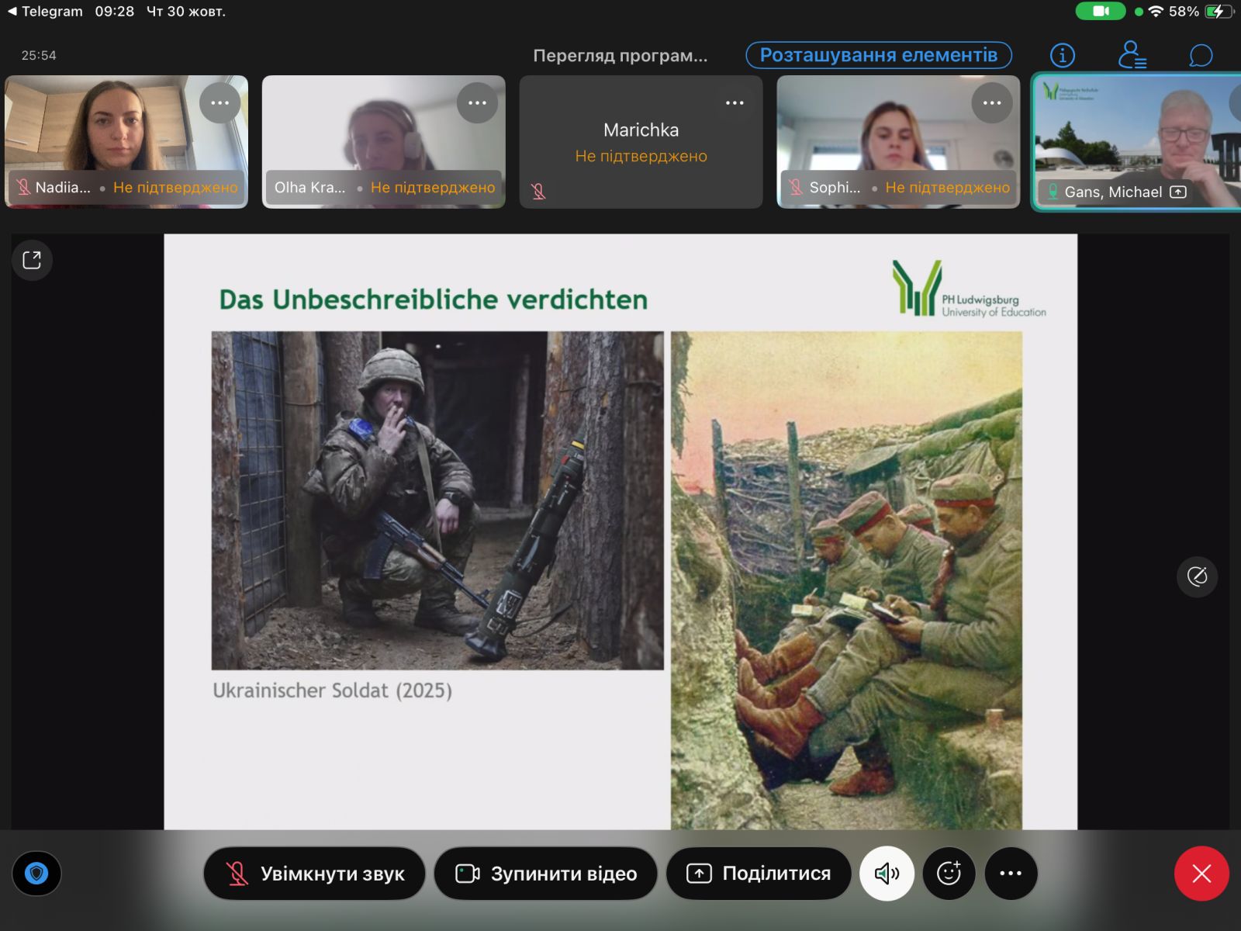
Task: Open the meeting info icon
Action: (x=1063, y=55)
